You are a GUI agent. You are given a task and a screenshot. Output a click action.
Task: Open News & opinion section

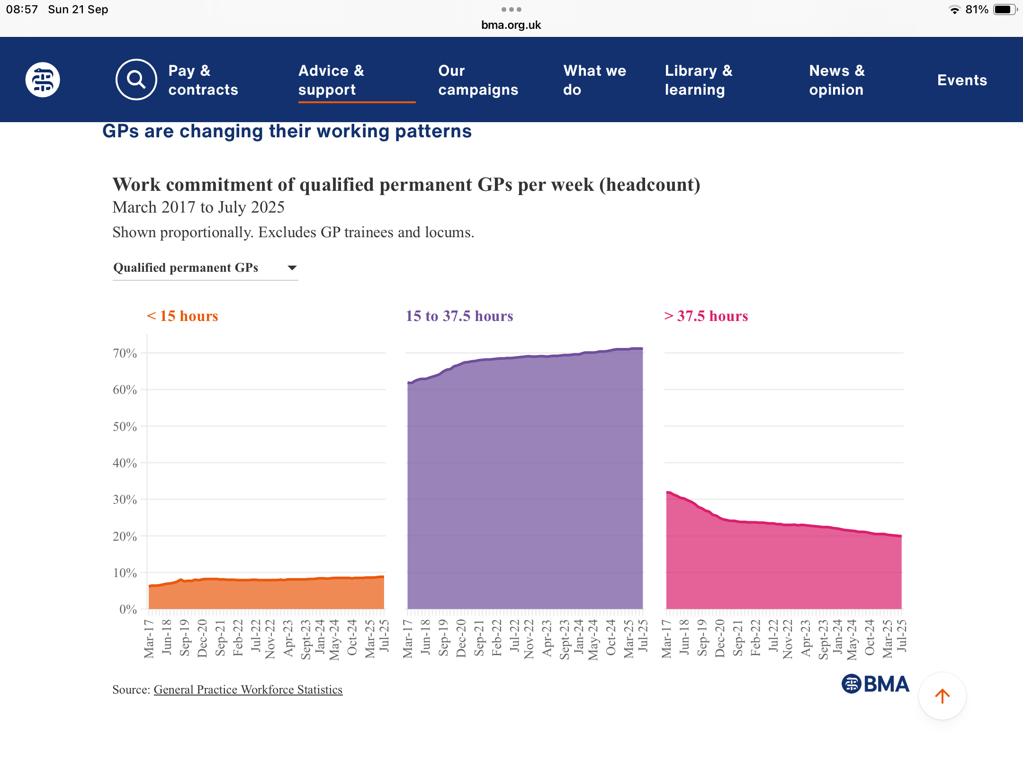pos(836,80)
